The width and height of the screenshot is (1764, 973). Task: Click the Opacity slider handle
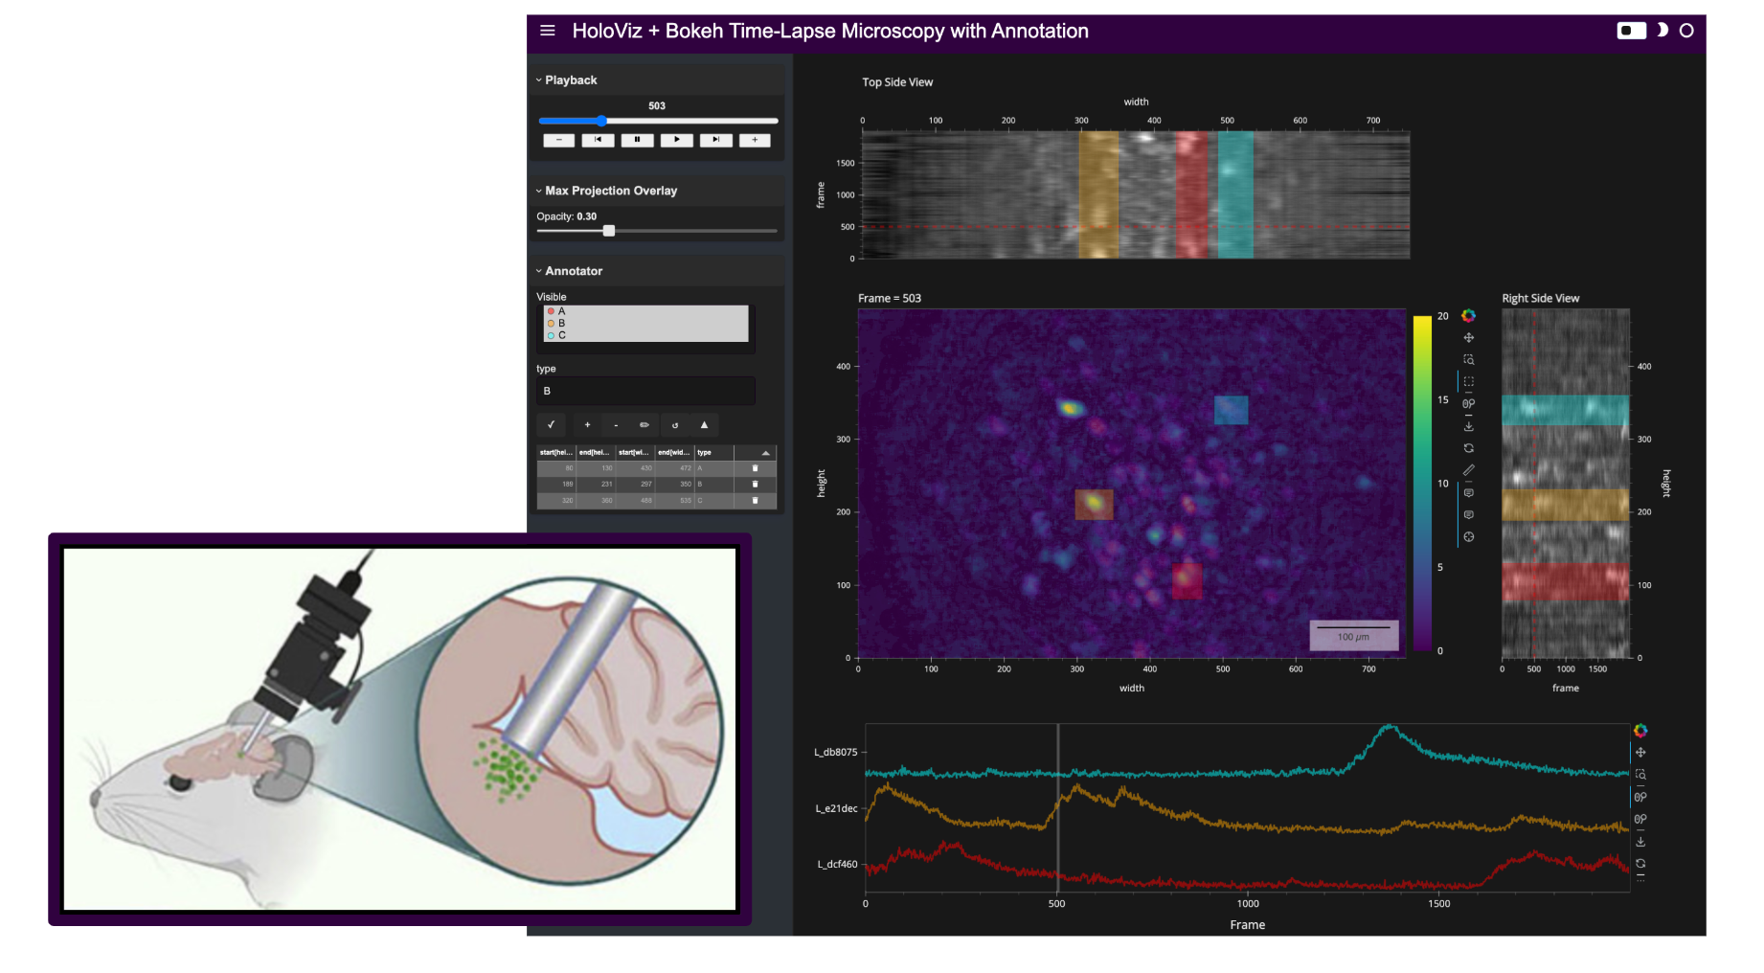(609, 231)
